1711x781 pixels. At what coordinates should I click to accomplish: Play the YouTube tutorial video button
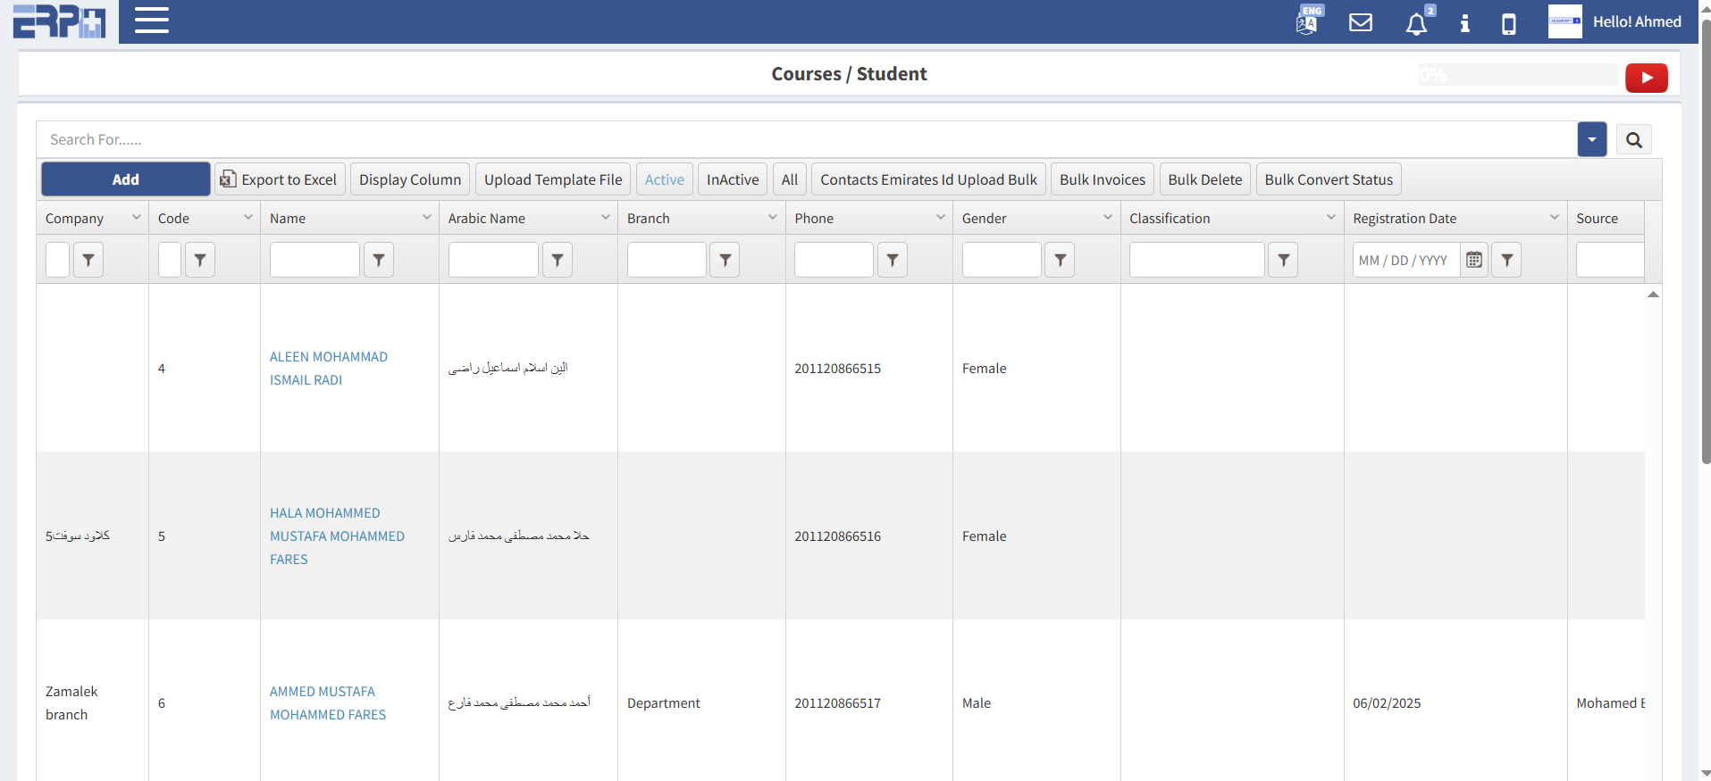point(1646,78)
